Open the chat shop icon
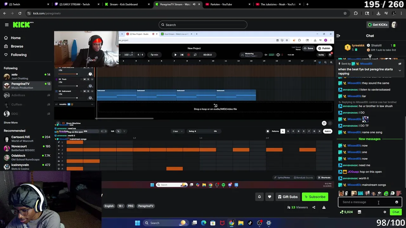Screen dimensions: 406x228 pyautogui.click(x=359, y=212)
